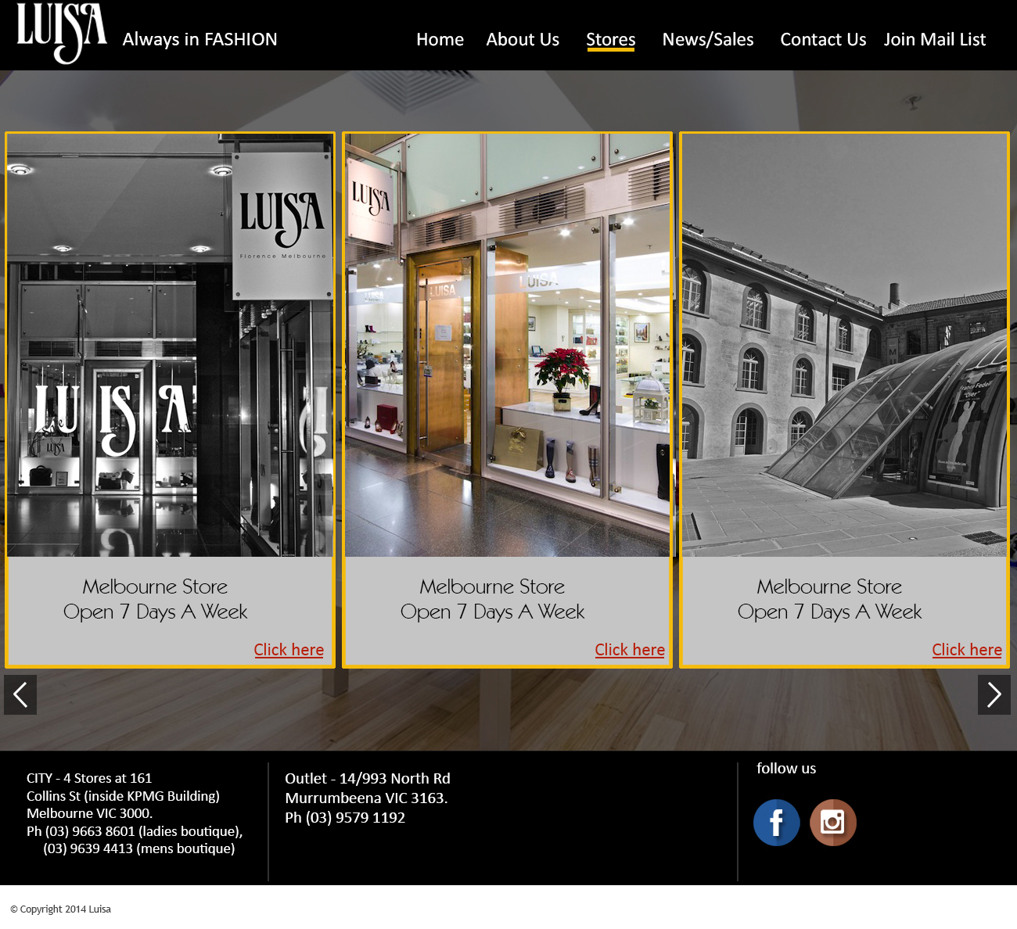This screenshot has width=1017, height=929.
Task: Click the Luisa logo in the header
Action: (x=62, y=33)
